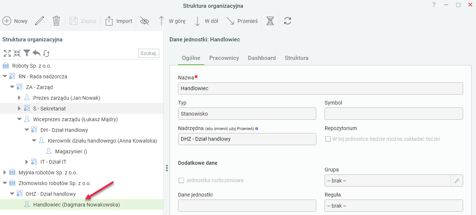
Task: Move unit up with W górę
Action: coord(171,21)
